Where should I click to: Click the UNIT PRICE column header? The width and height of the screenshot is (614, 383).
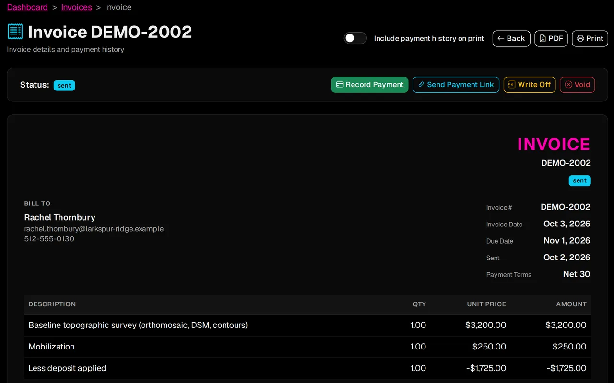[x=486, y=304]
